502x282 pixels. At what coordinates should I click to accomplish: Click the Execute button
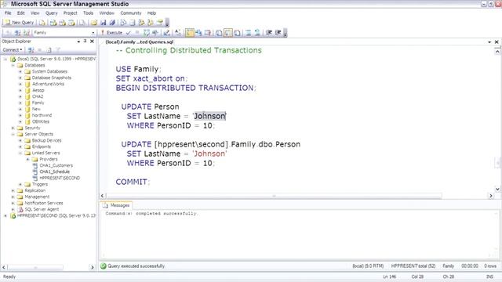[x=111, y=33]
